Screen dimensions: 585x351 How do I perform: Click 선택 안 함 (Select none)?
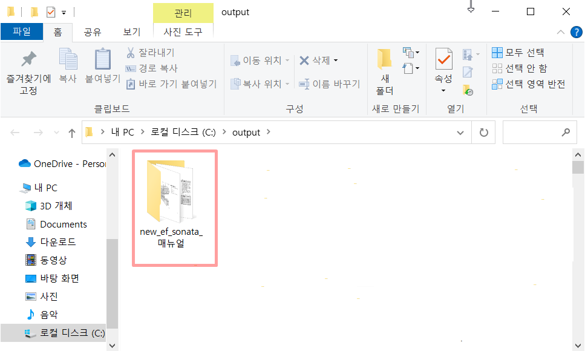coord(520,68)
